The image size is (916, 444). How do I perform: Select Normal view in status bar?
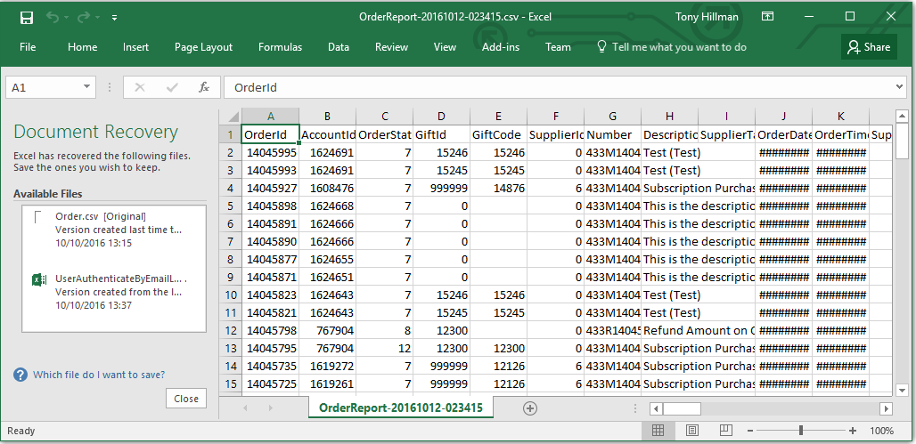(x=658, y=431)
